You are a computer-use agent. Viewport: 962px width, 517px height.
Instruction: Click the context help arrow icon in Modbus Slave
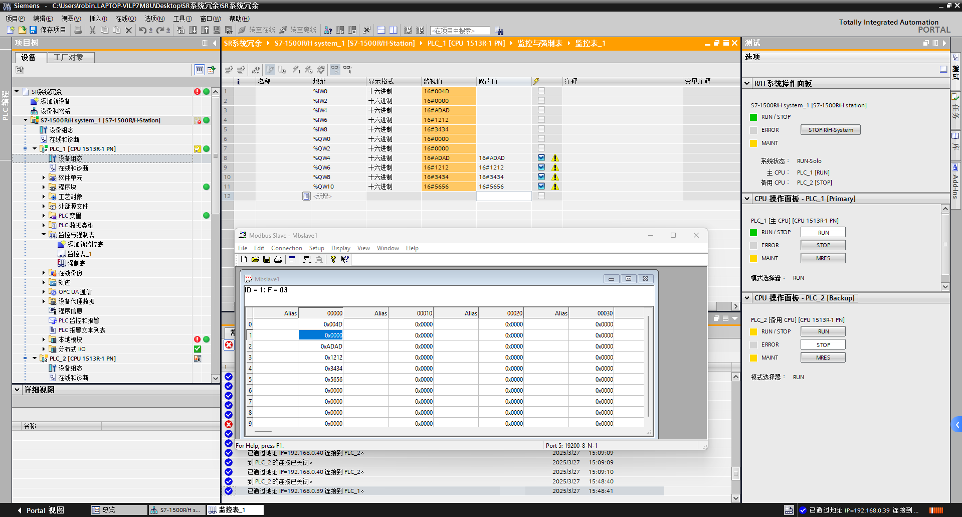pos(345,259)
